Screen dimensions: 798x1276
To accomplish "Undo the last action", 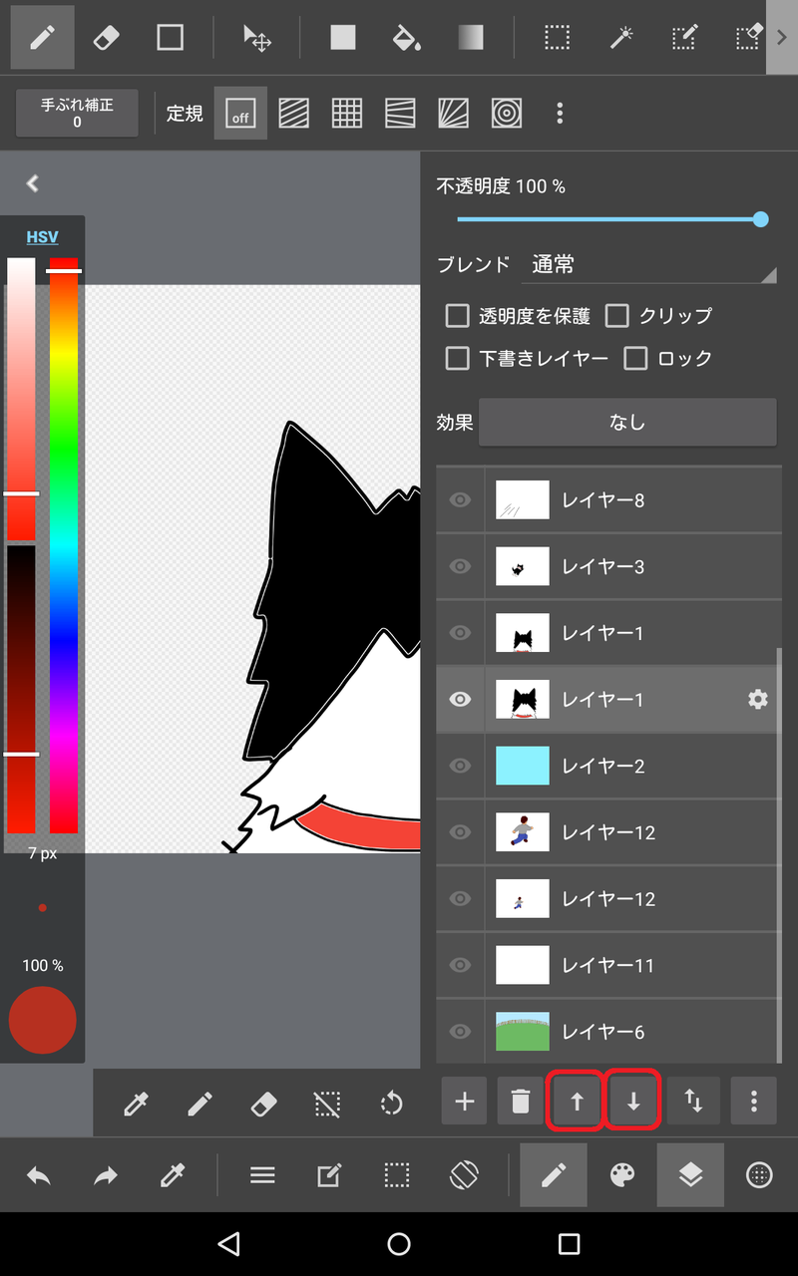I will pos(39,1176).
